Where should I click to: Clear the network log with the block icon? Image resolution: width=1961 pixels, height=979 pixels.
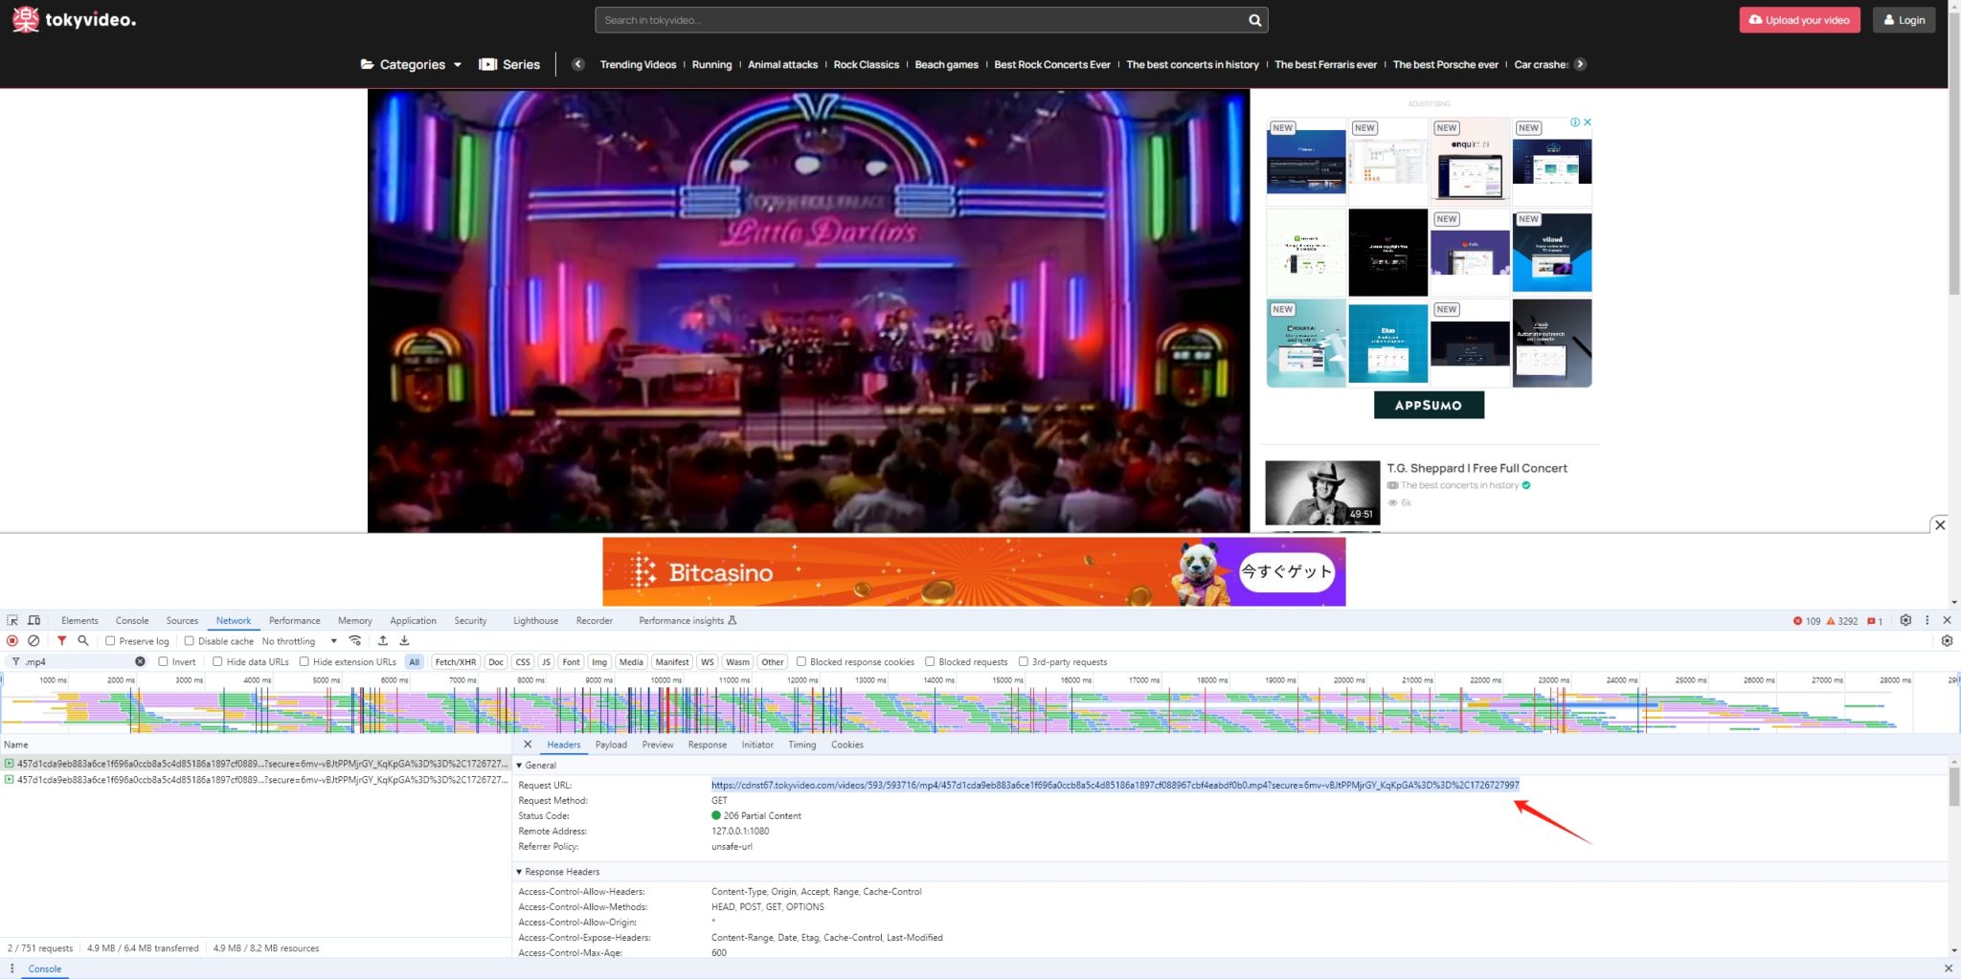coord(35,640)
